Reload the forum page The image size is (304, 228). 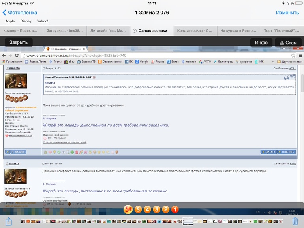click(x=17, y=56)
